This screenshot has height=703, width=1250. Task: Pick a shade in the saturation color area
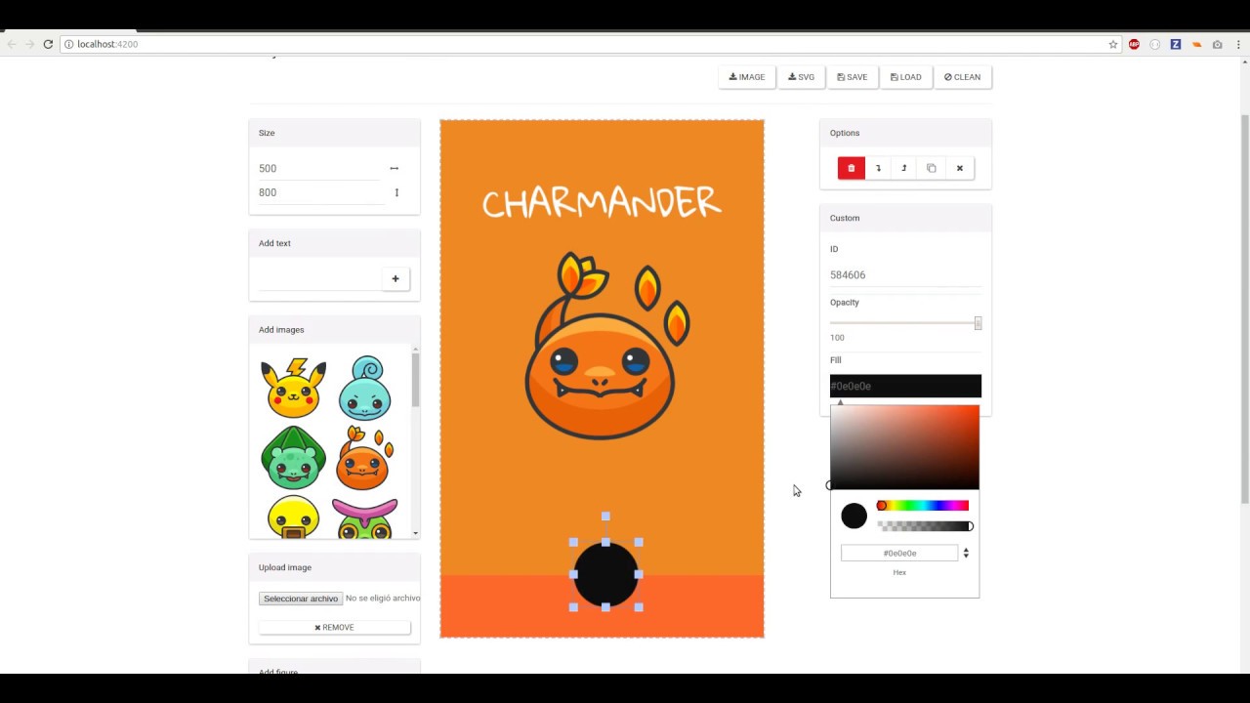tap(904, 447)
